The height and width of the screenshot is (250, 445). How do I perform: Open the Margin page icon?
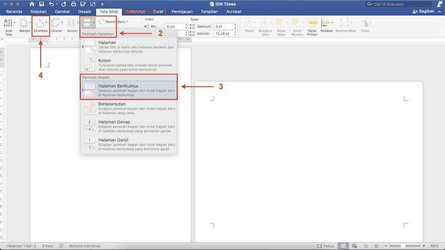pyautogui.click(x=24, y=23)
